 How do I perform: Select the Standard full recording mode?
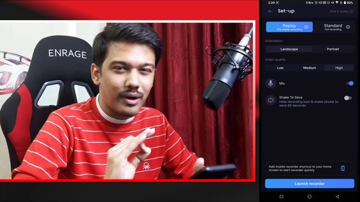333,27
